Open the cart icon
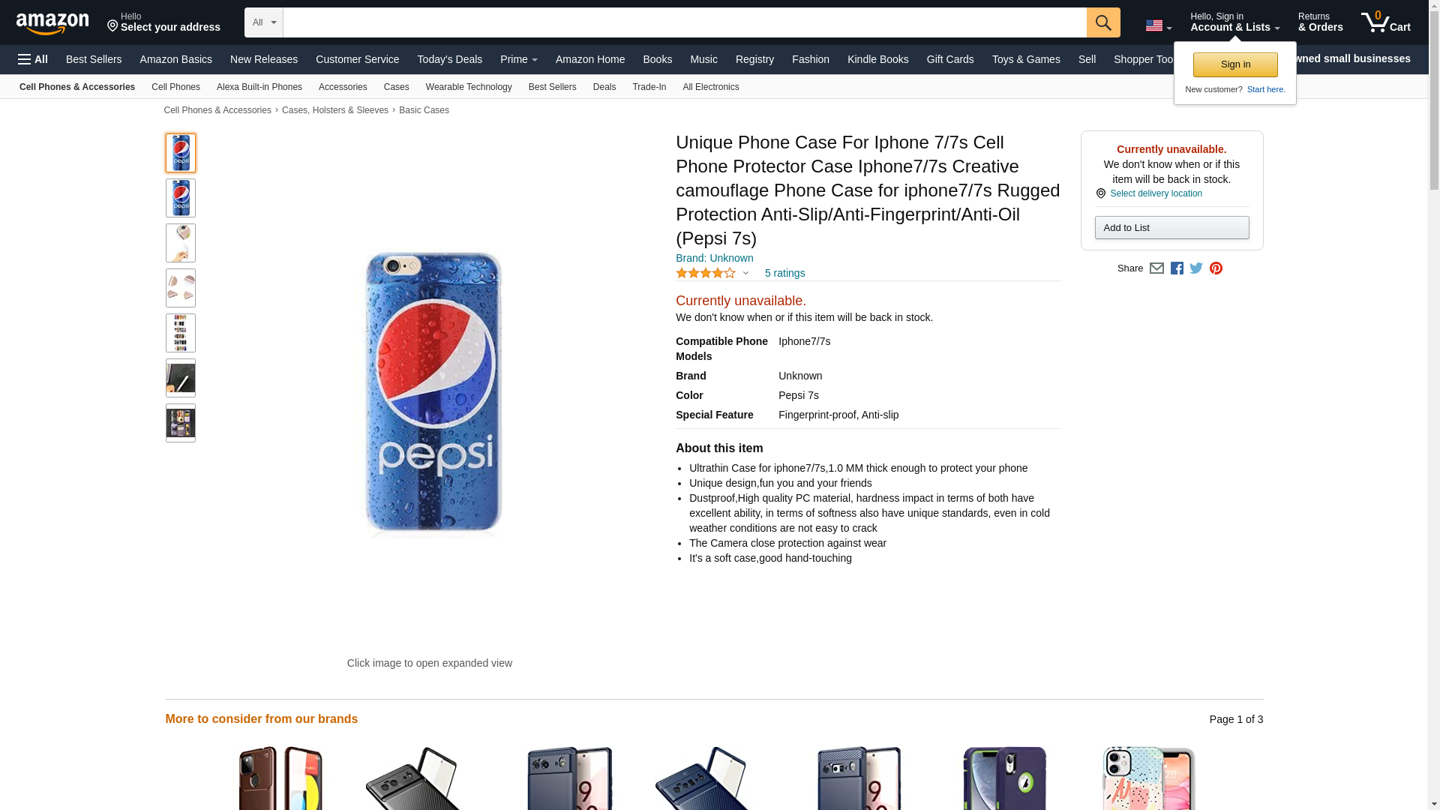 (x=1385, y=22)
